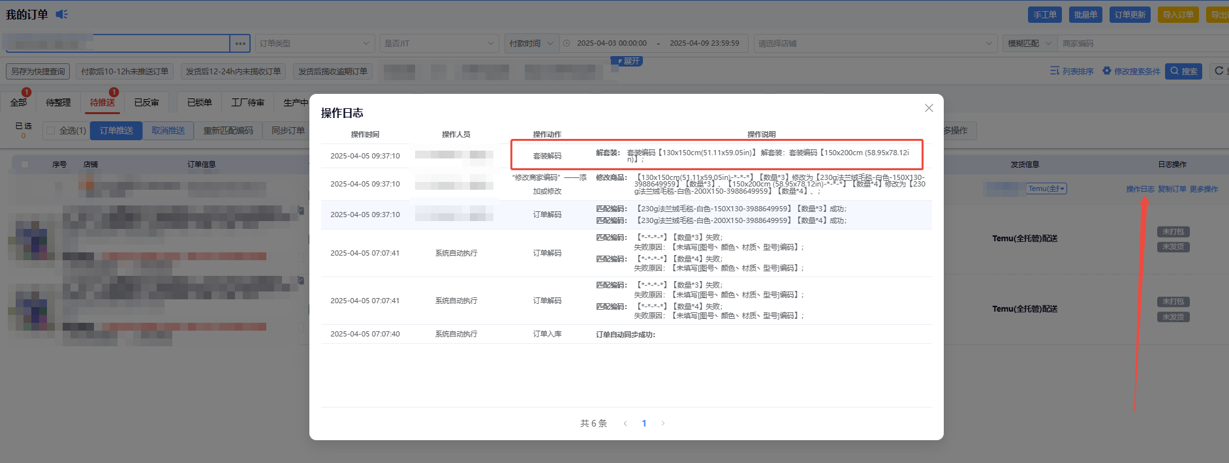
Task: Click the ellipsis button beside search field
Action: (240, 44)
